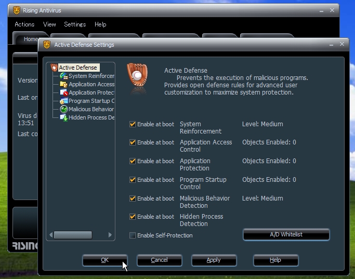Screen dimensions: 355x279
Task: Select System Reinforcement tree item
Action: (91, 76)
